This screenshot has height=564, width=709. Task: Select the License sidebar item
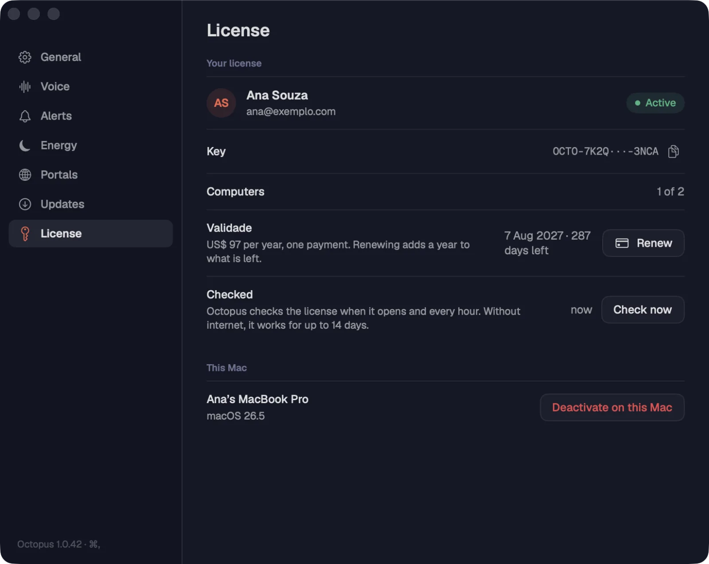(x=91, y=233)
